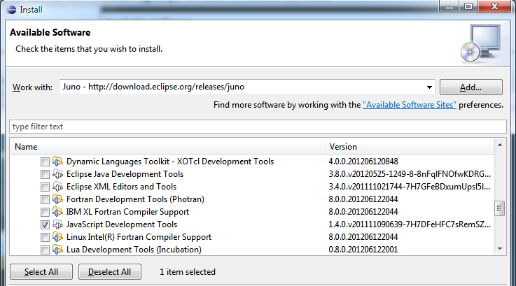The width and height of the screenshot is (516, 286).
Task: Click the JavaScript Development Tools feature icon
Action: click(x=57, y=224)
